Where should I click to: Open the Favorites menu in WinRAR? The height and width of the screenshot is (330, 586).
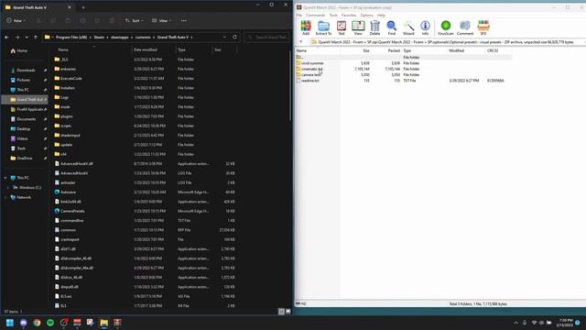(x=349, y=16)
